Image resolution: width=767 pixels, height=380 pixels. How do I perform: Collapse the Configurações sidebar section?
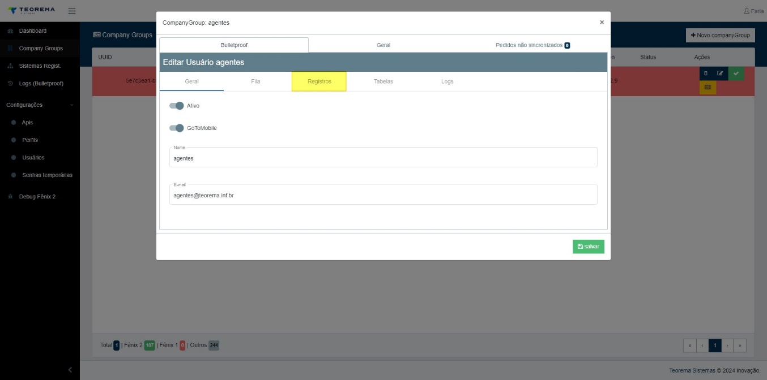click(40, 105)
